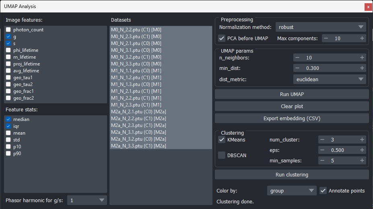Image resolution: width=373 pixels, height=209 pixels.
Task: Select dataset M2a_N_3.3.ptu (C1) [M2a]
Action: pos(161,146)
